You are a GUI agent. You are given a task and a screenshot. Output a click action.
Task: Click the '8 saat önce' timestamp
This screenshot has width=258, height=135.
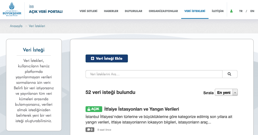[x=104, y=130]
